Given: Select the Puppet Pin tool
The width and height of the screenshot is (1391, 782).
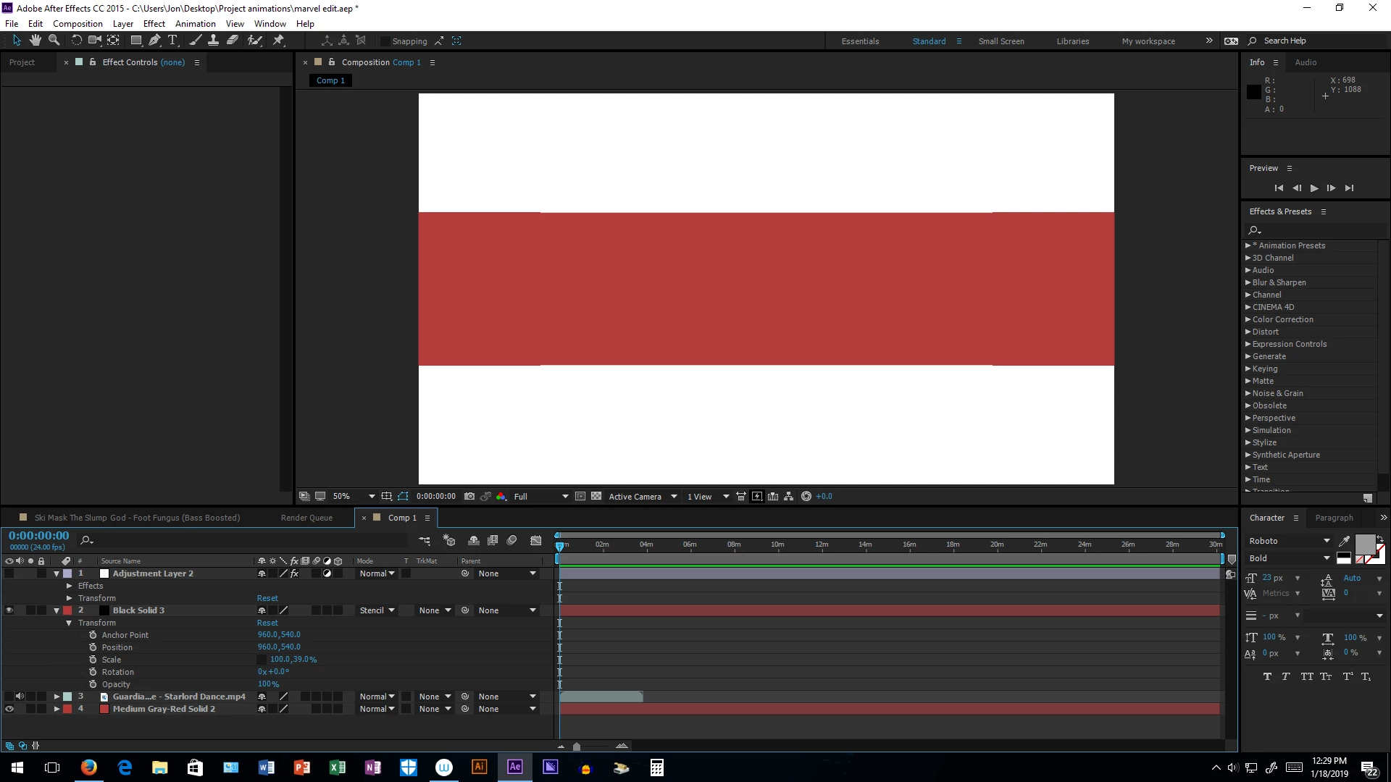Looking at the screenshot, I should [x=278, y=41].
